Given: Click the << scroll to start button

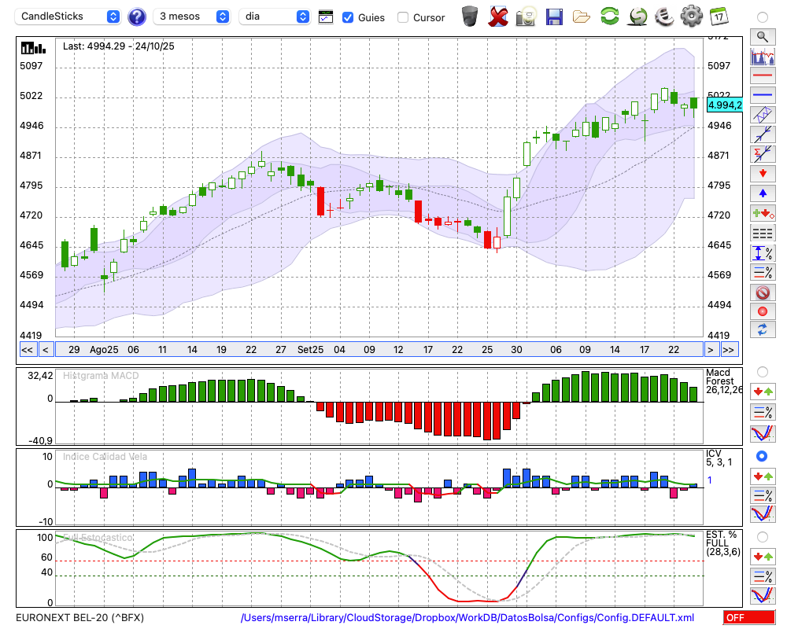Looking at the screenshot, I should [x=27, y=350].
